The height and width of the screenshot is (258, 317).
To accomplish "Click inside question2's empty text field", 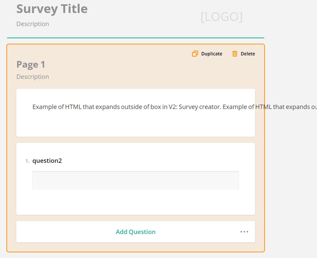I will click(135, 180).
